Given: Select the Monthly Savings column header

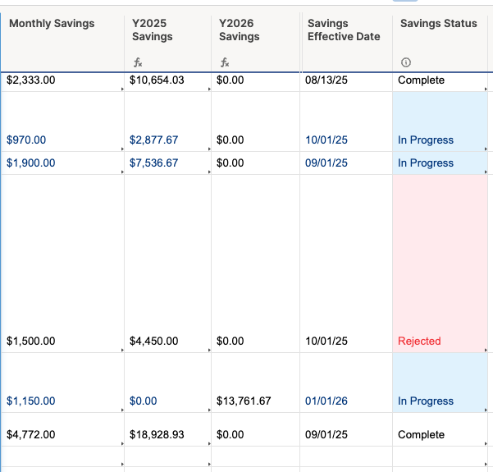Looking at the screenshot, I should click(x=52, y=24).
